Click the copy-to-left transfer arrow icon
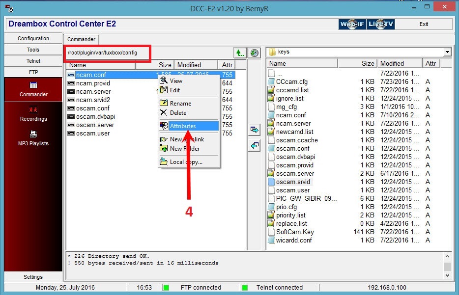 (254, 146)
